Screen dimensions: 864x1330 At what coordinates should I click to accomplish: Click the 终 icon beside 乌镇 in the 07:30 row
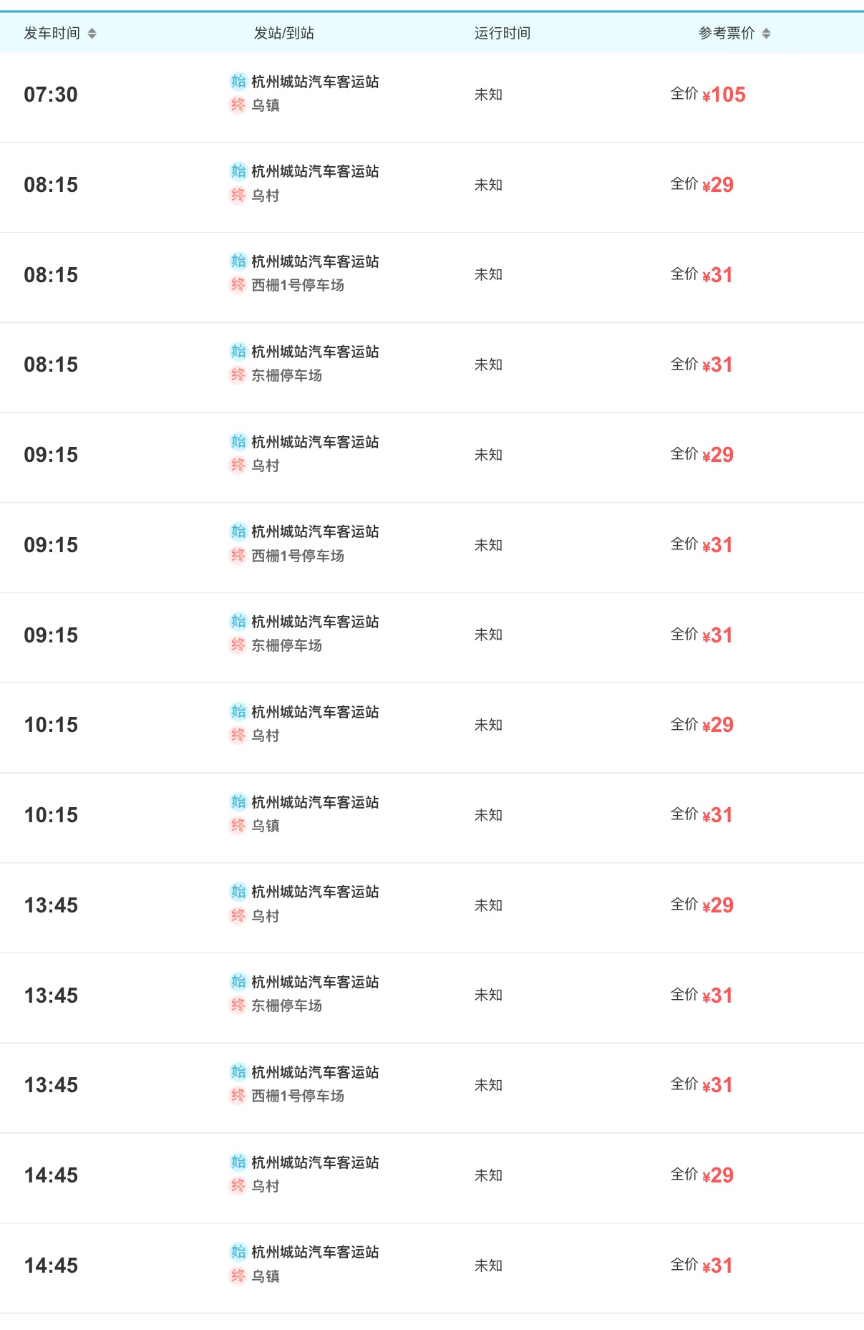tap(238, 105)
